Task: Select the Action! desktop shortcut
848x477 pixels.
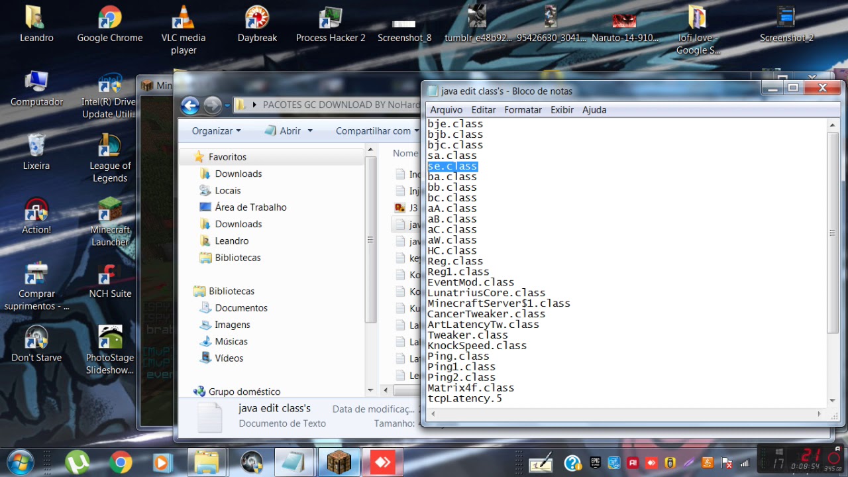Action: (x=36, y=216)
